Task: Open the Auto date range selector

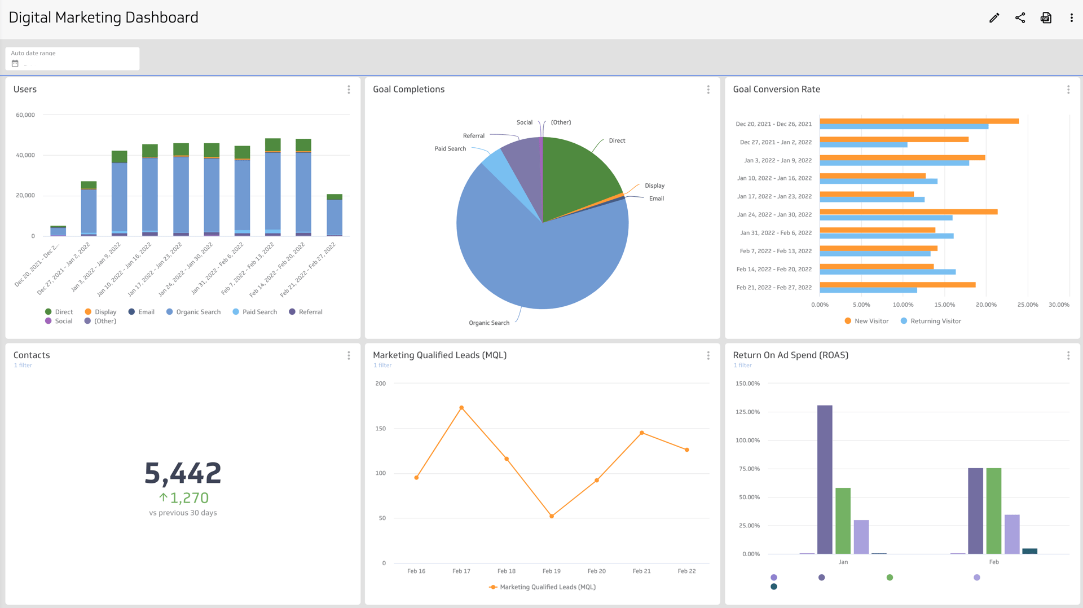Action: tap(72, 58)
